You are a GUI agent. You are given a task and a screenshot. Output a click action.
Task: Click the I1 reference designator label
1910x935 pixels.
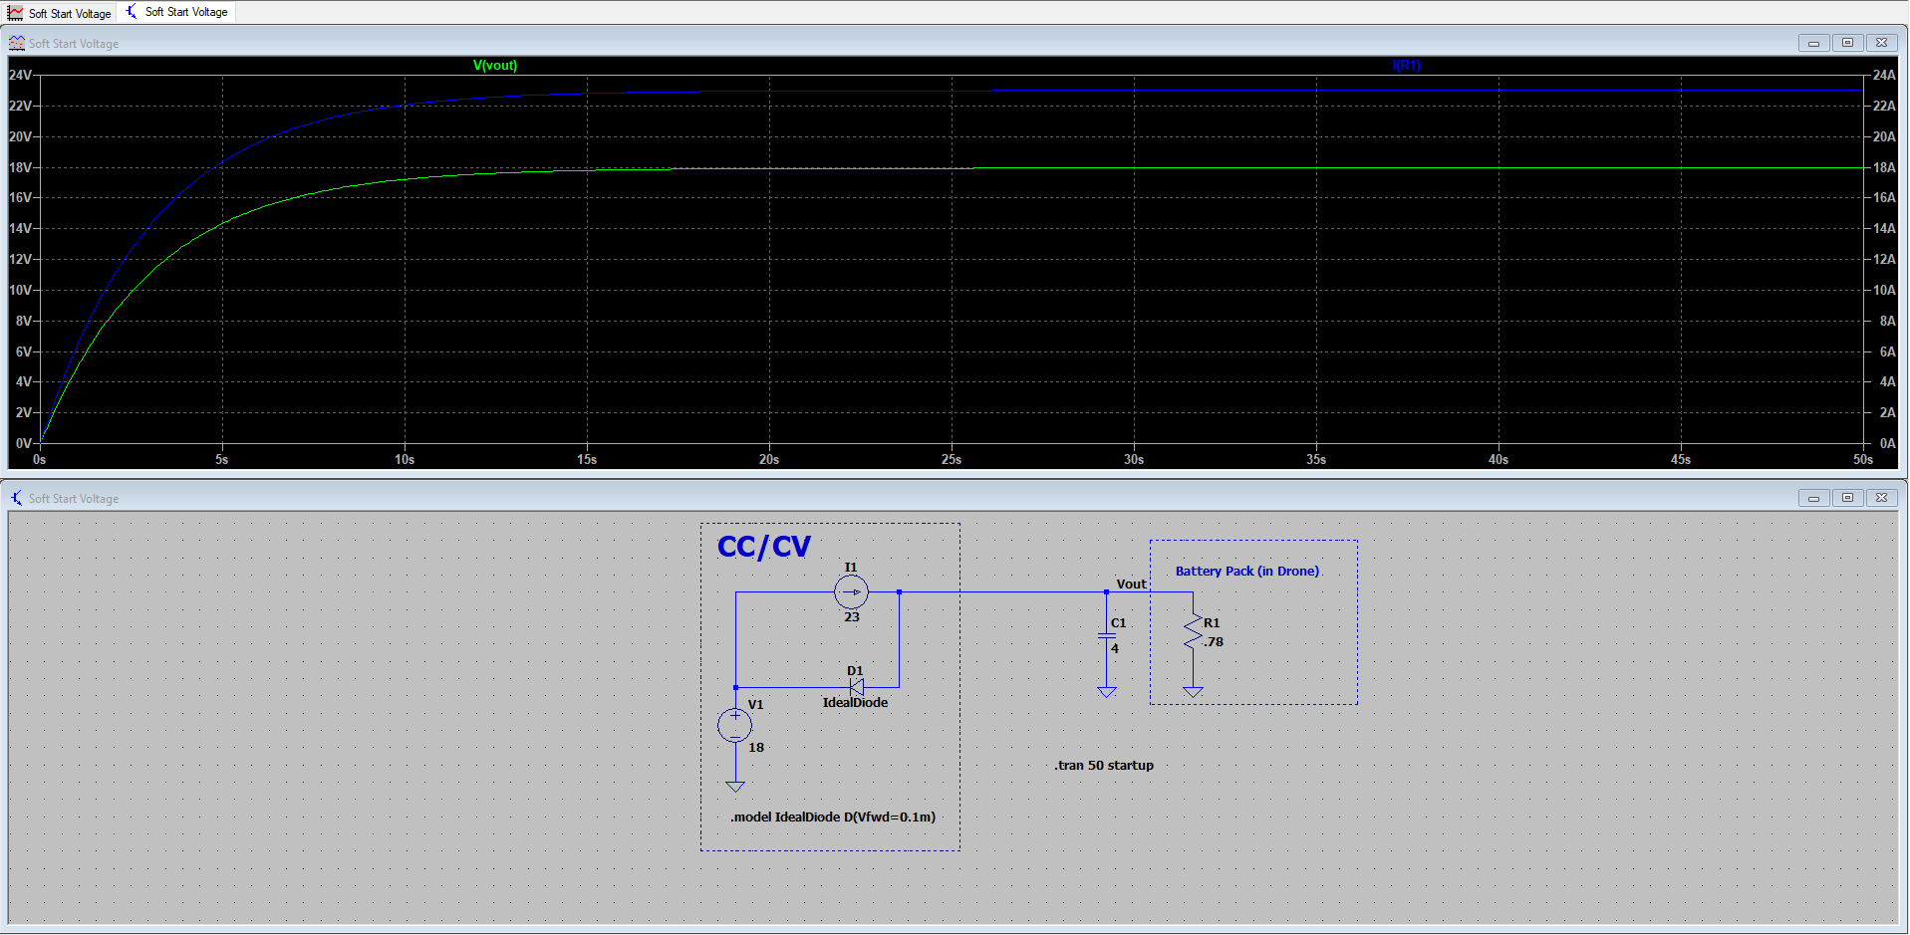(x=851, y=568)
